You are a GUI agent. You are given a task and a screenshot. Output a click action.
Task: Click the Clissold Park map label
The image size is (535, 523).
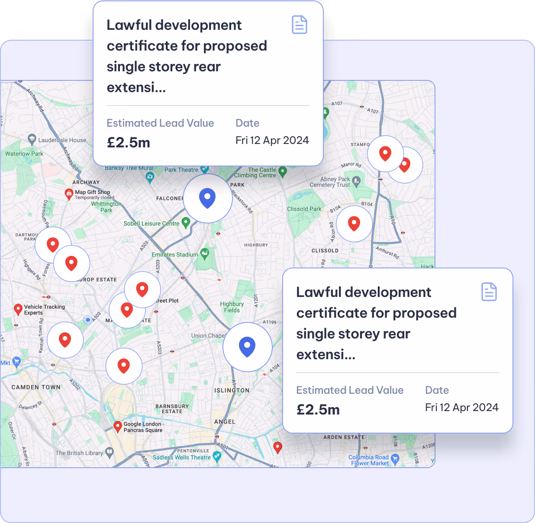coord(304,209)
